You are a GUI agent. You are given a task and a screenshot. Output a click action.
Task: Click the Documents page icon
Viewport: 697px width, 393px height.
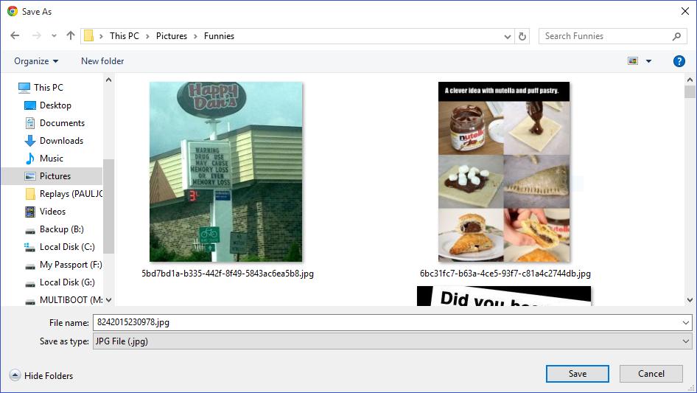point(29,123)
